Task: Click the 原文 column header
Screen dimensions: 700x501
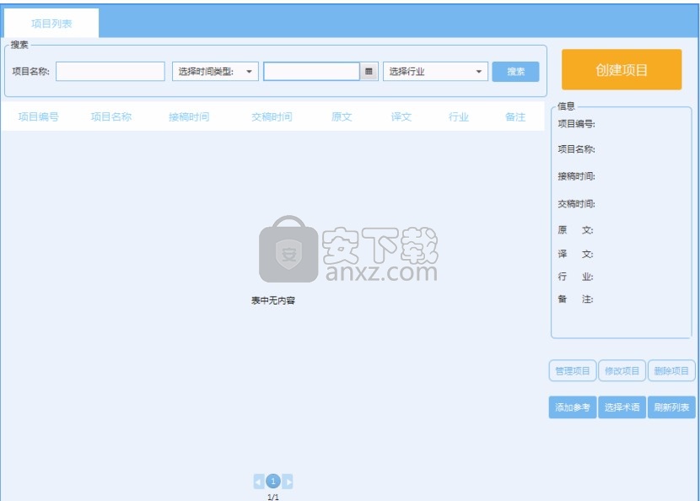Action: click(x=342, y=117)
